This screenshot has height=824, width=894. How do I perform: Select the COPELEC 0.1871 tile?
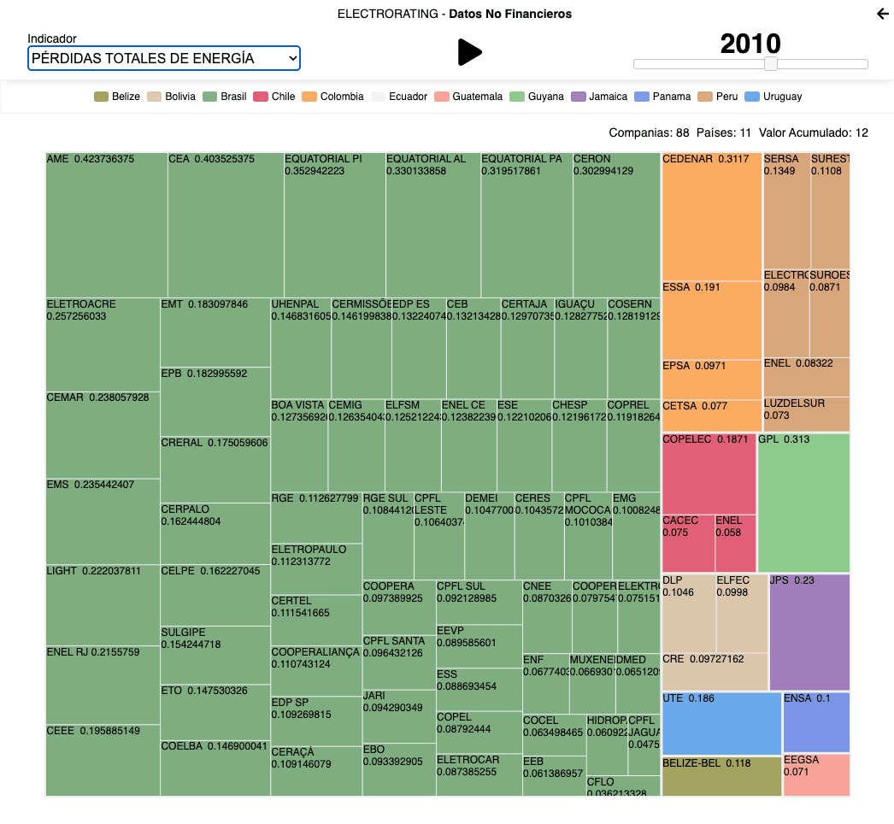click(x=709, y=474)
